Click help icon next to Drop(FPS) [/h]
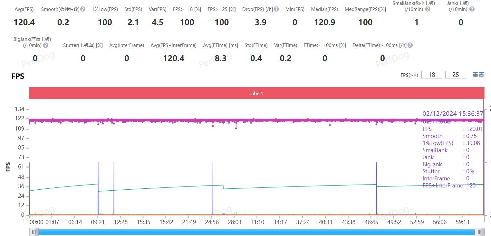 [x=276, y=9]
